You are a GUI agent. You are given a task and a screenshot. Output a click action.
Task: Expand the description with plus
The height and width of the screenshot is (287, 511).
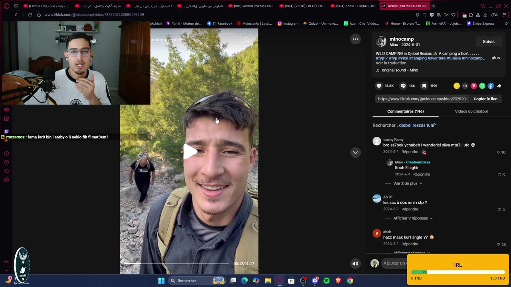[x=495, y=58]
